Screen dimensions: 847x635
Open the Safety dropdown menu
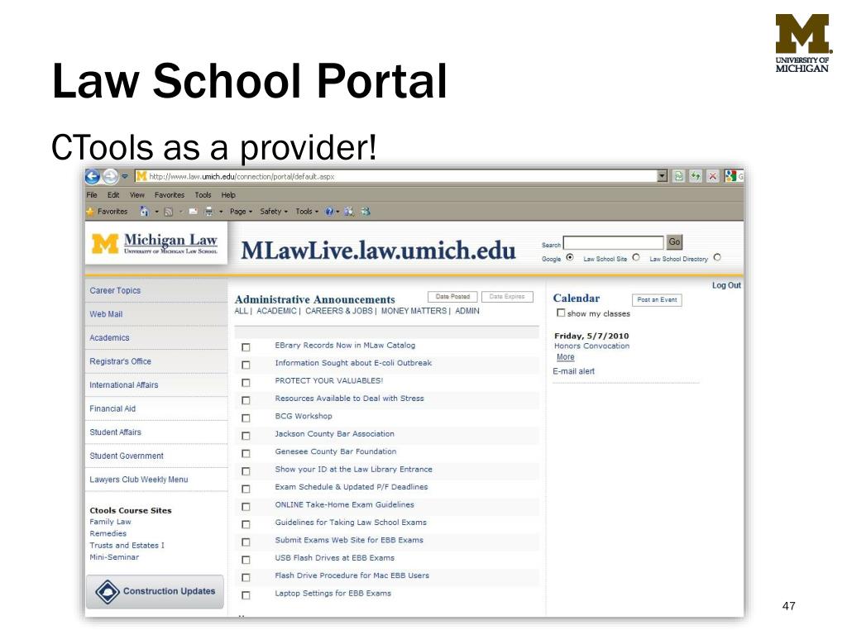click(x=274, y=212)
